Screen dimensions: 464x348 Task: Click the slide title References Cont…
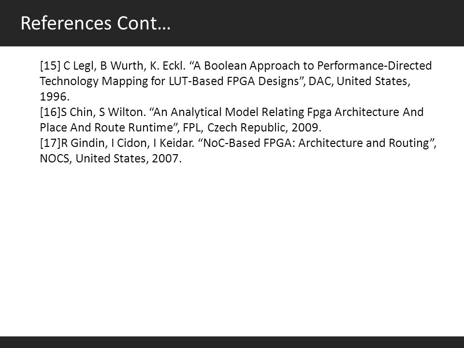pos(96,23)
